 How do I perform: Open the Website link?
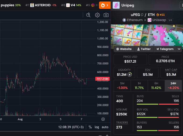[124, 49]
